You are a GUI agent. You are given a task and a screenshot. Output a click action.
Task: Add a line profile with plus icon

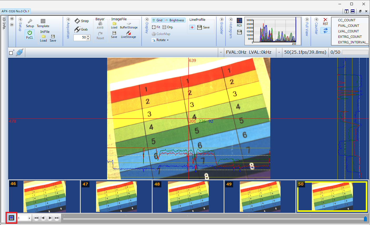click(x=192, y=27)
